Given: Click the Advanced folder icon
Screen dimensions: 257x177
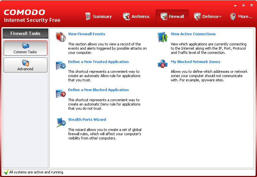Looking at the screenshot, I should pyautogui.click(x=26, y=63).
